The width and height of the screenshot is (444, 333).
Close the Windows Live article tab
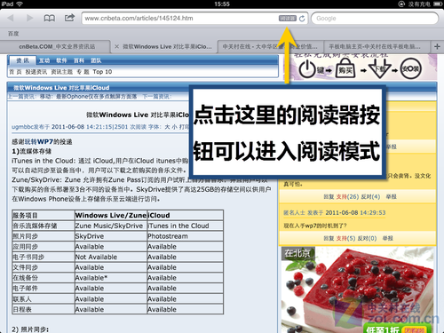point(116,46)
